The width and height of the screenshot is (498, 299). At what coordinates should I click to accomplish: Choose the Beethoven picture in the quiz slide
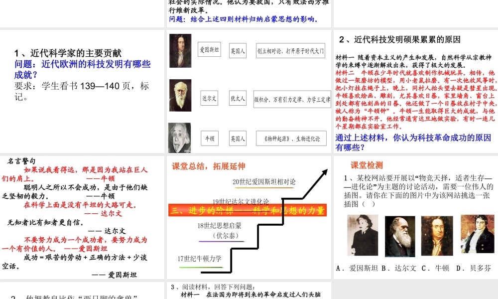click(x=477, y=234)
